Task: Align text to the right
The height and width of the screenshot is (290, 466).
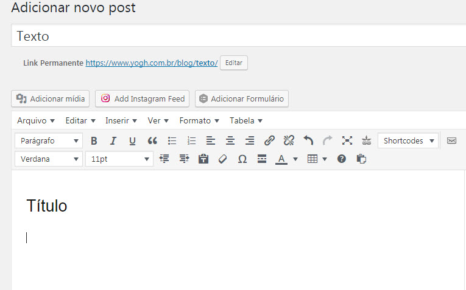Action: click(250, 140)
